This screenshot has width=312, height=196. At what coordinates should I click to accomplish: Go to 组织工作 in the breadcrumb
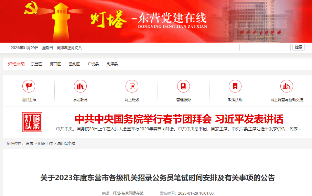coord(45,143)
